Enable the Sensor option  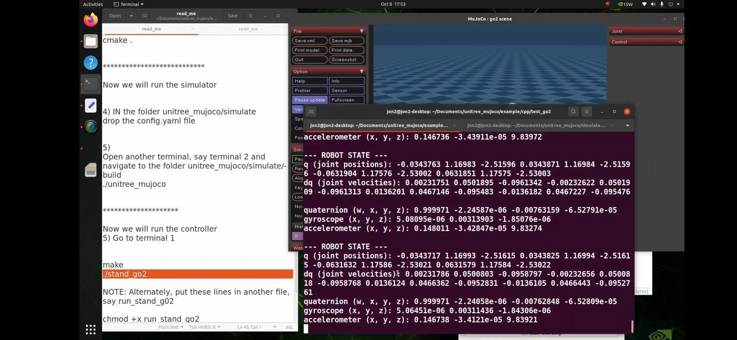pyautogui.click(x=346, y=91)
